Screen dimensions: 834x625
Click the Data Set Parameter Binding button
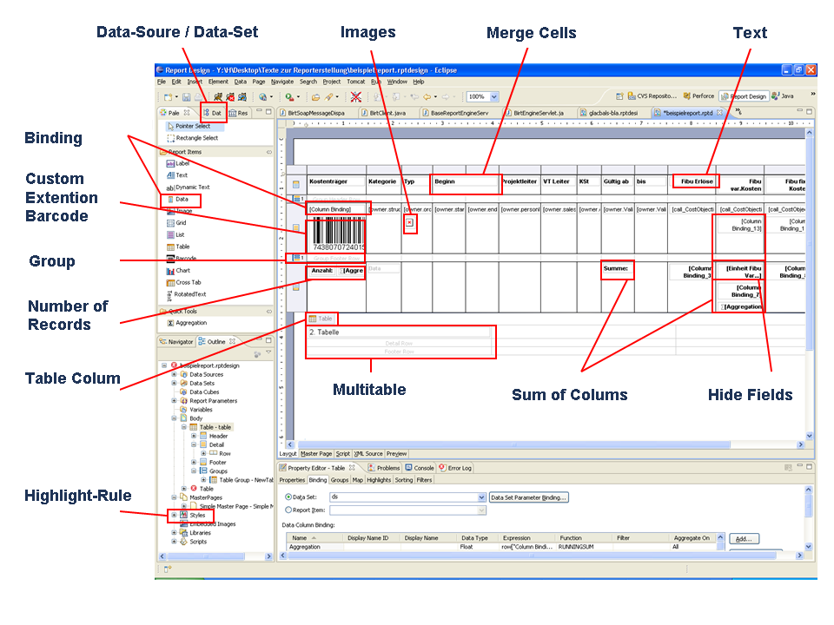coord(529,497)
